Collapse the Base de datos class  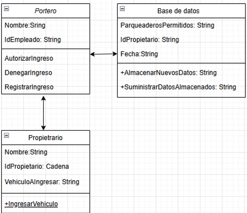tap(122, 9)
